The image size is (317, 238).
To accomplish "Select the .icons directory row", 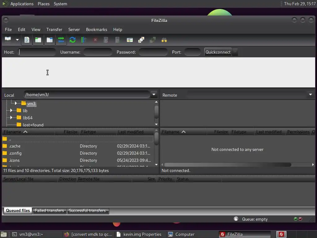I will (78, 160).
